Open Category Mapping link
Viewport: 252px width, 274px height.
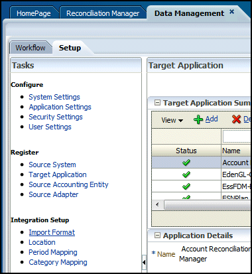click(x=58, y=262)
